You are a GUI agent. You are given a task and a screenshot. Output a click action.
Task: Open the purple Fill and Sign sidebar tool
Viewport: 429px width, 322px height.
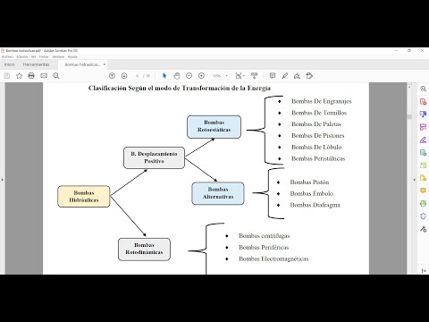pos(423,140)
